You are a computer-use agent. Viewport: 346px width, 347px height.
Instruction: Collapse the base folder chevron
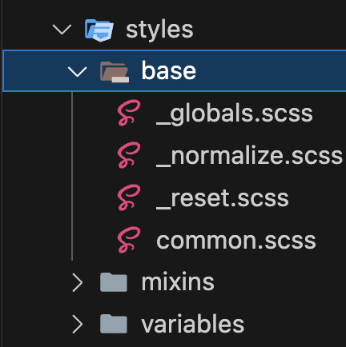(77, 71)
